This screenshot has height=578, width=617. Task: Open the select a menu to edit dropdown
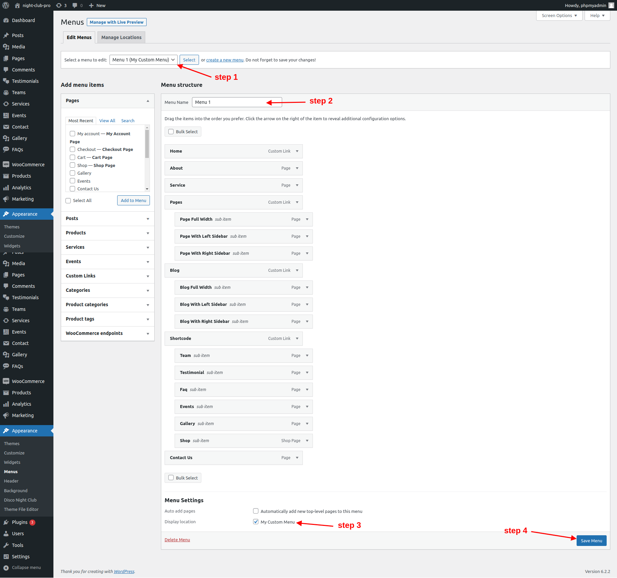tap(144, 60)
